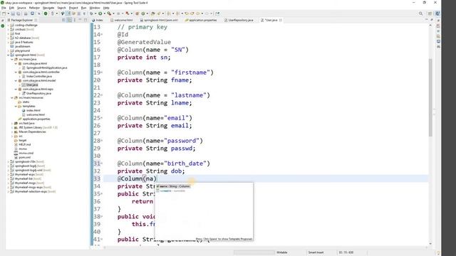Open the Navigate menu
The image size is (456, 256).
tap(48, 8)
